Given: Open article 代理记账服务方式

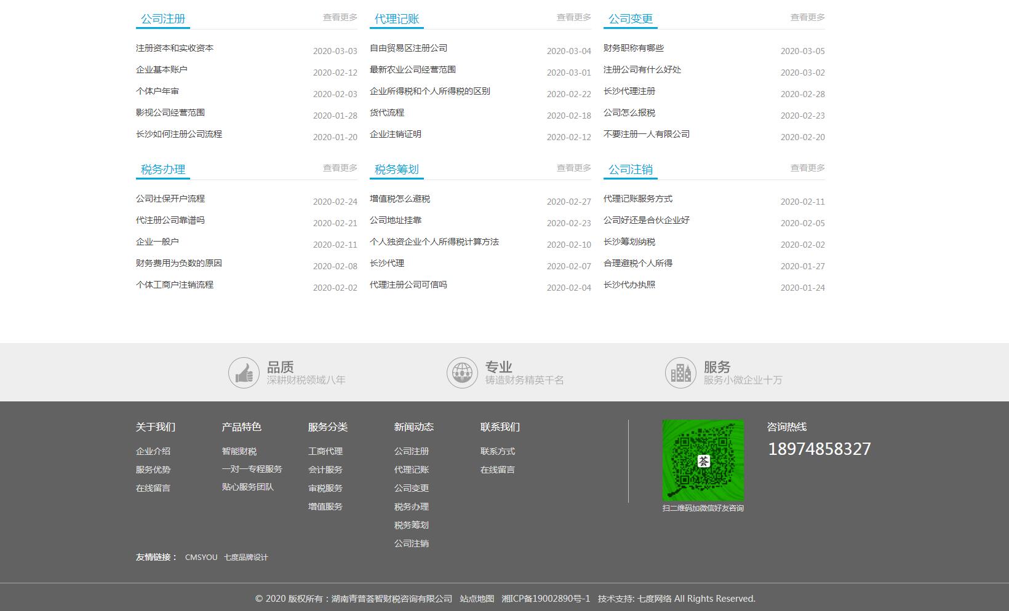Looking at the screenshot, I should (x=638, y=199).
